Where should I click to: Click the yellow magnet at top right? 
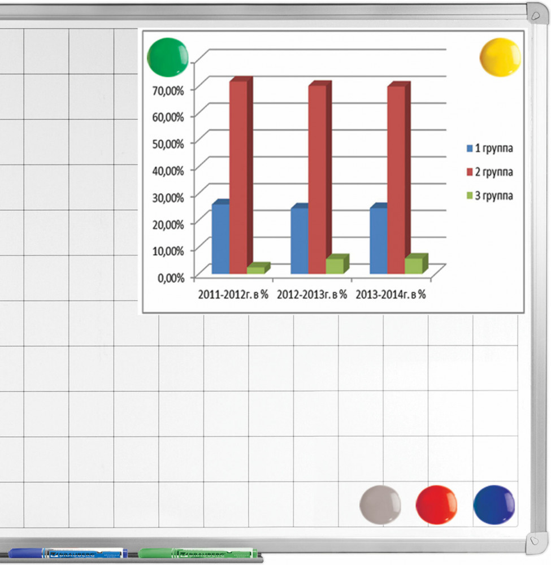(x=500, y=56)
